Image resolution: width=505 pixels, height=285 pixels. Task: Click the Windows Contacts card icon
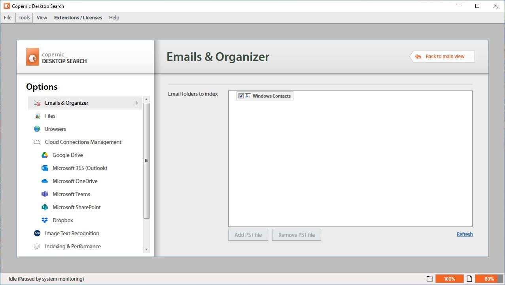[x=248, y=96]
